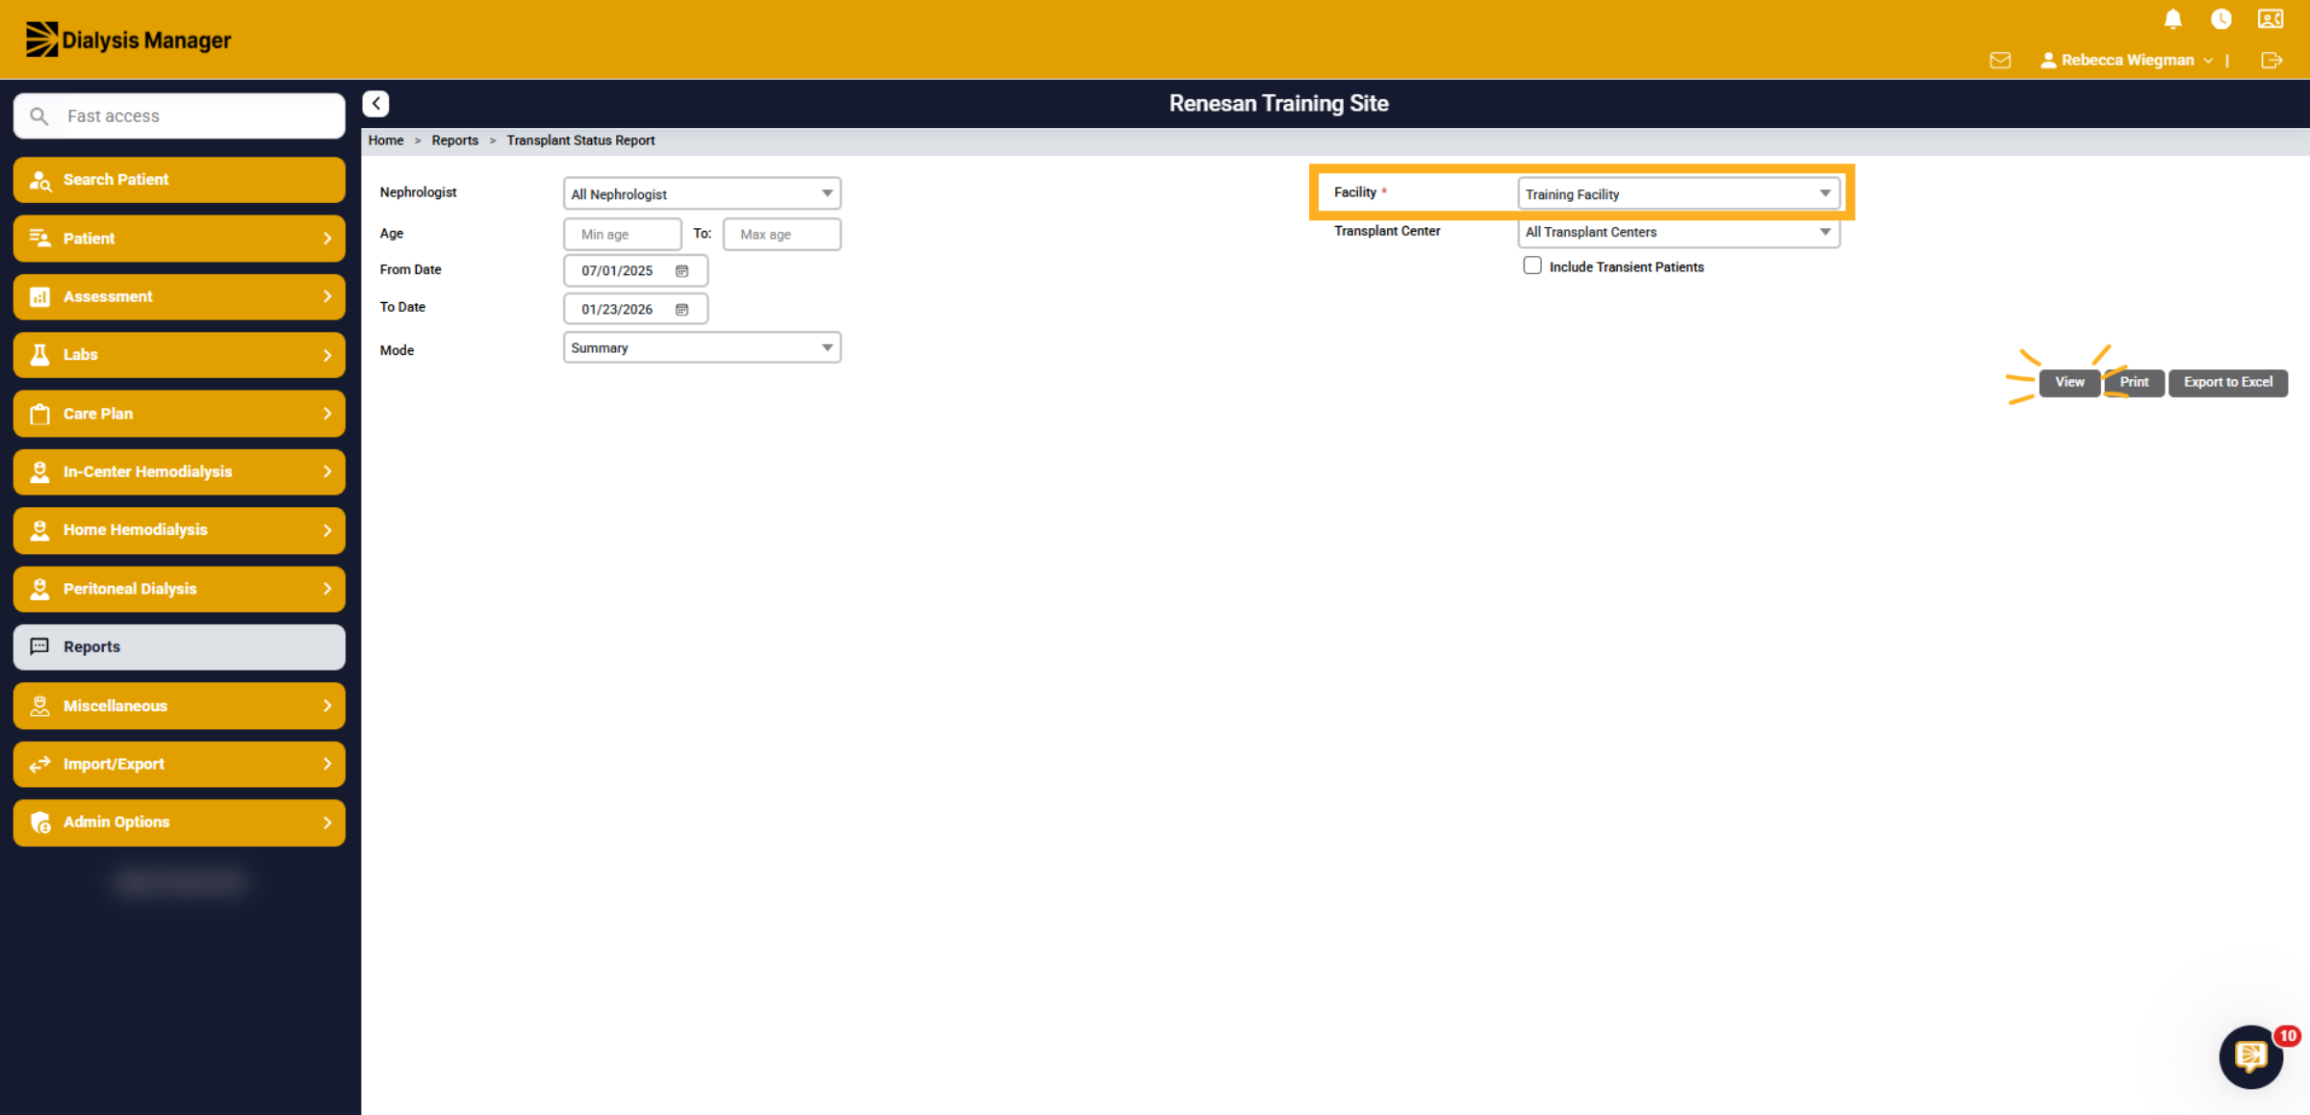Click the To Date field 01/23/2026
The width and height of the screenshot is (2310, 1115).
point(635,310)
